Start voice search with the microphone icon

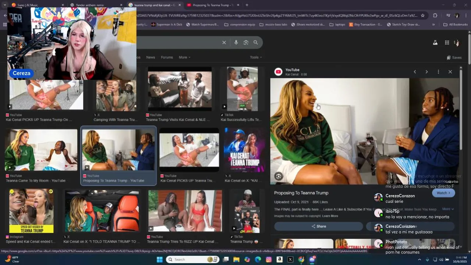236,43
